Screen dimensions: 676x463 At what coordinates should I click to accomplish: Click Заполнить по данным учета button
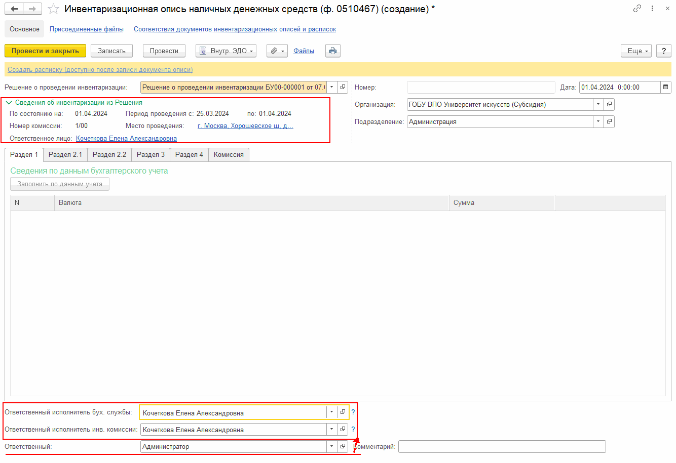click(60, 184)
